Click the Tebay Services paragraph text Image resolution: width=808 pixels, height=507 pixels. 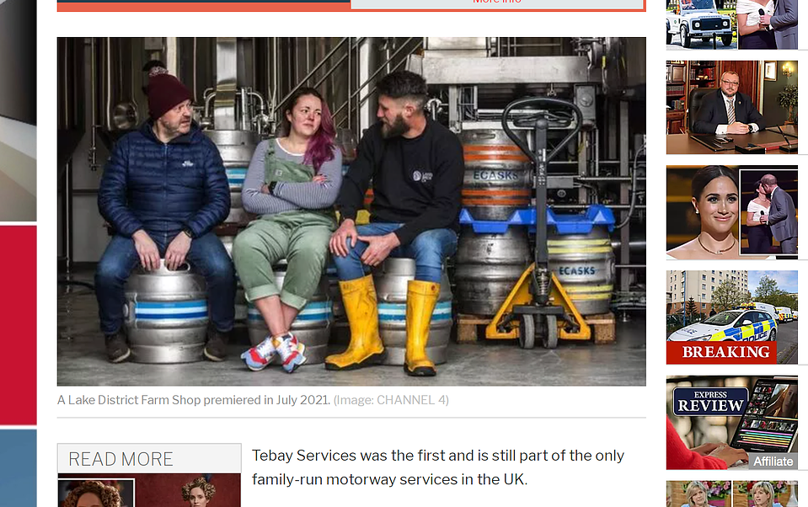click(x=438, y=467)
